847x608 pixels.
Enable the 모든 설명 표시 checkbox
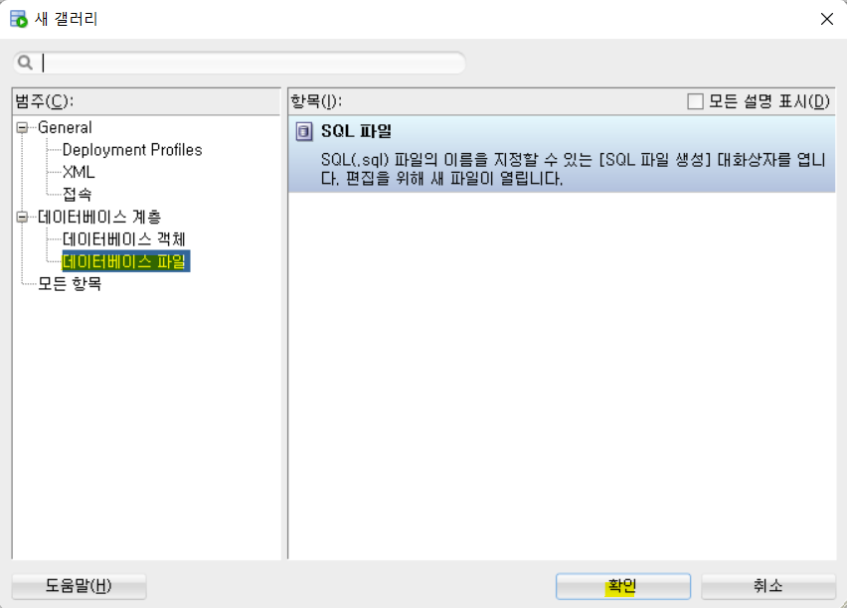695,101
